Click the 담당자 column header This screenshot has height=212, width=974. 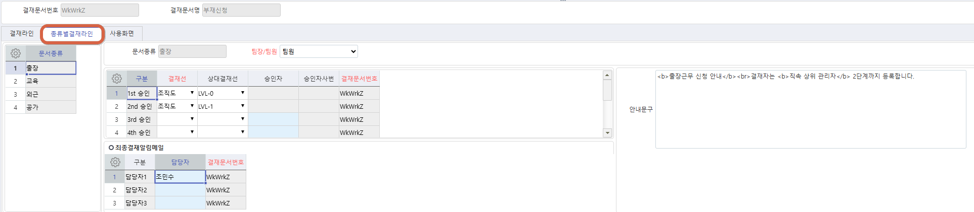(x=180, y=162)
